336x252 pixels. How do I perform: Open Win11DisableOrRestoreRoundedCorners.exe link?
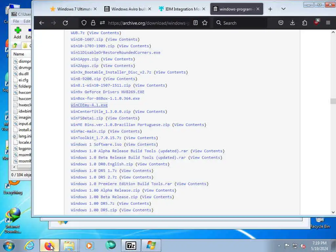click(x=115, y=52)
